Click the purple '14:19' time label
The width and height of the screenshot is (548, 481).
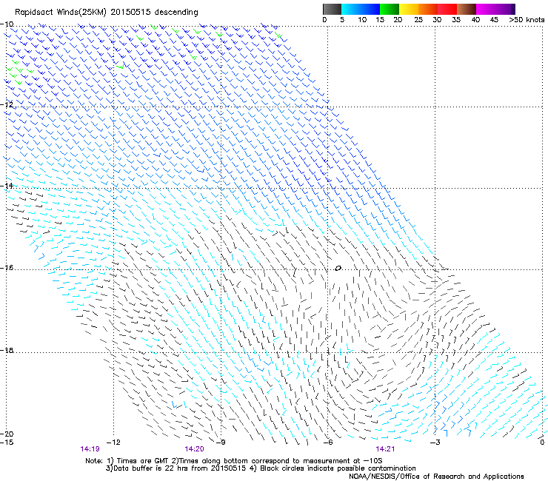(x=90, y=449)
